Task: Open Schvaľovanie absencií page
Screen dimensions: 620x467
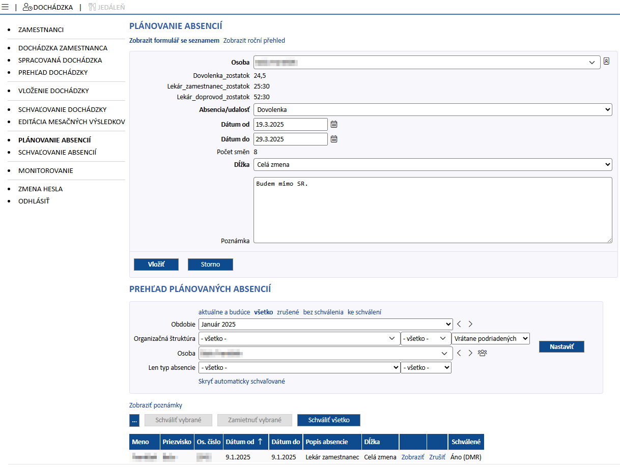Action: pyautogui.click(x=57, y=152)
